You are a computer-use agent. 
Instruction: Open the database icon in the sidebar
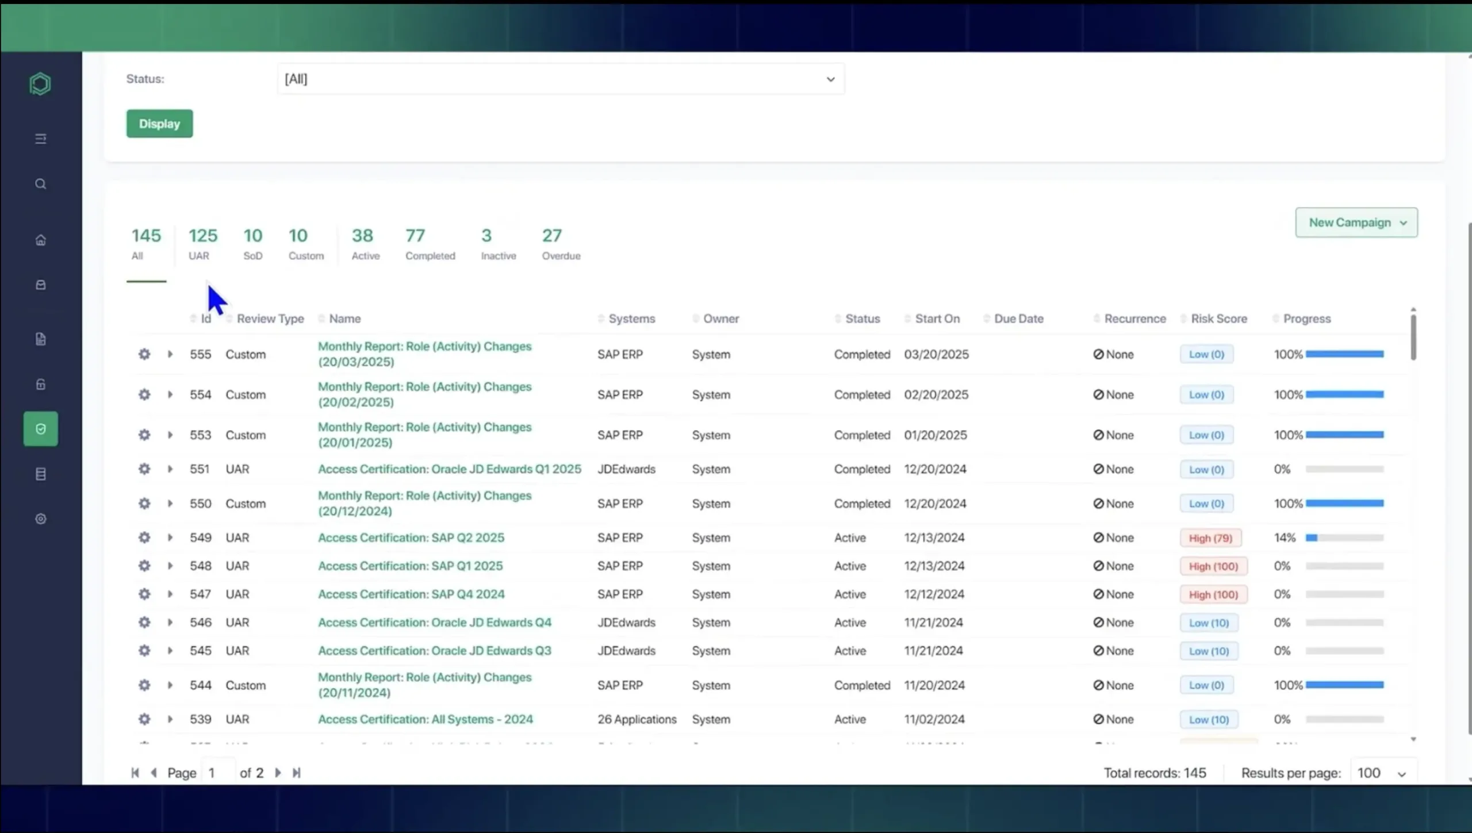[40, 474]
